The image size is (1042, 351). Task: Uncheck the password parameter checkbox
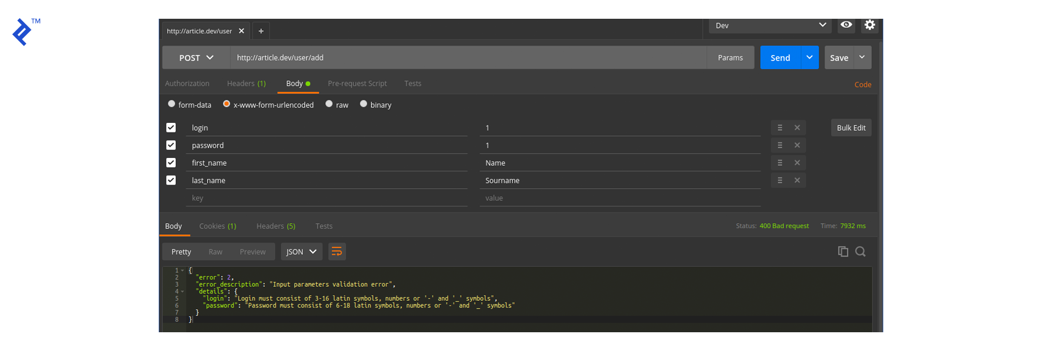[171, 145]
